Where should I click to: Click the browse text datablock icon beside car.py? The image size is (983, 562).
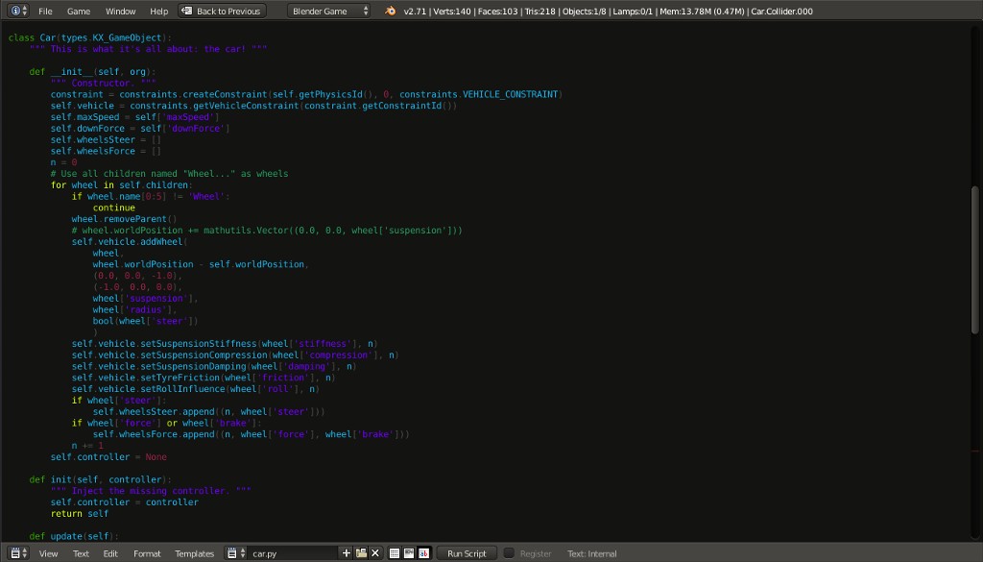pyautogui.click(x=231, y=552)
